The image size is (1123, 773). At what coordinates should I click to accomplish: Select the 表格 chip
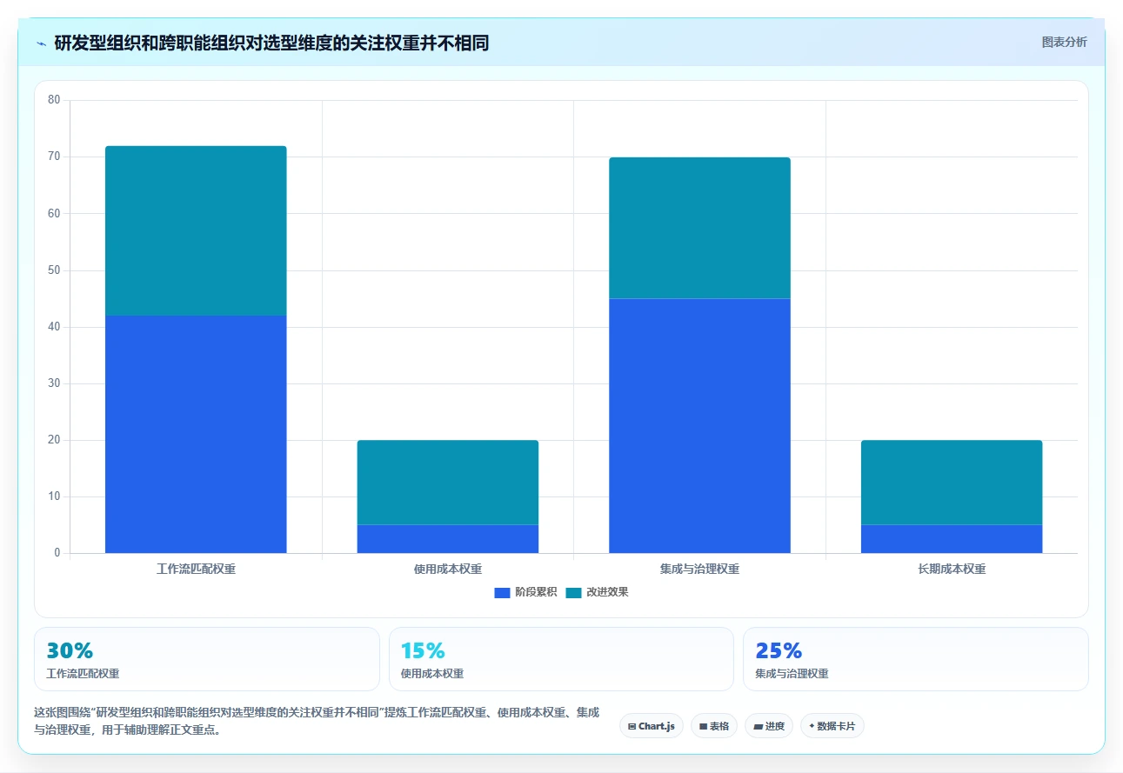pos(714,726)
